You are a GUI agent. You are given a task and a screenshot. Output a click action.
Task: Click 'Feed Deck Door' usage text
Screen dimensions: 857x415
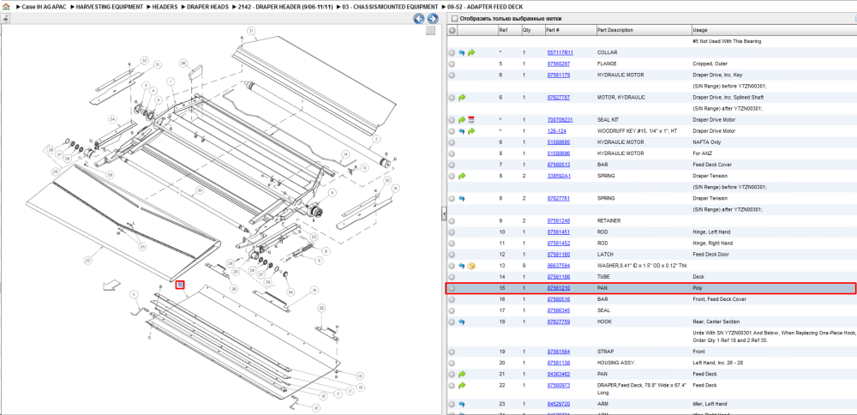pos(710,255)
